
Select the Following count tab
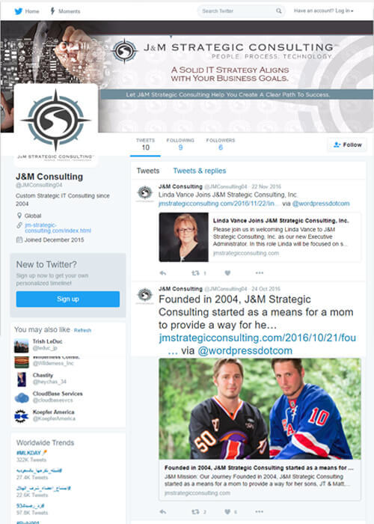click(x=180, y=144)
